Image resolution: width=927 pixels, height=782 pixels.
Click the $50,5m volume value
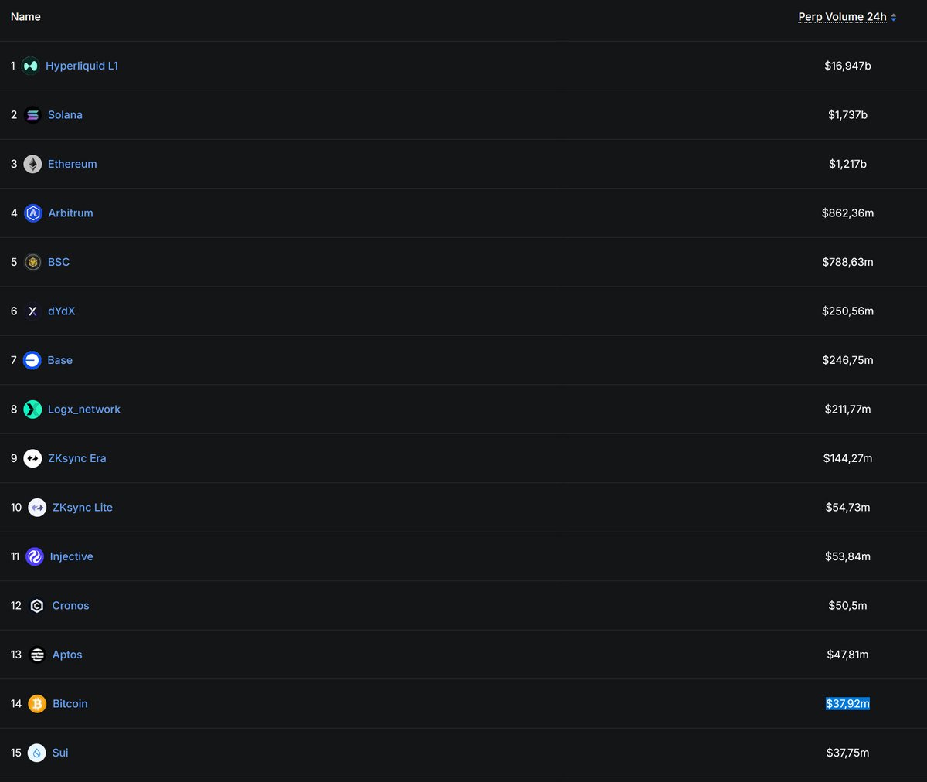847,606
